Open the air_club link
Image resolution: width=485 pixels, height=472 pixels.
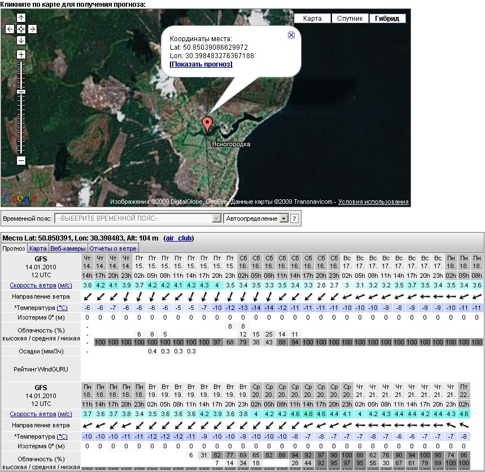click(178, 239)
